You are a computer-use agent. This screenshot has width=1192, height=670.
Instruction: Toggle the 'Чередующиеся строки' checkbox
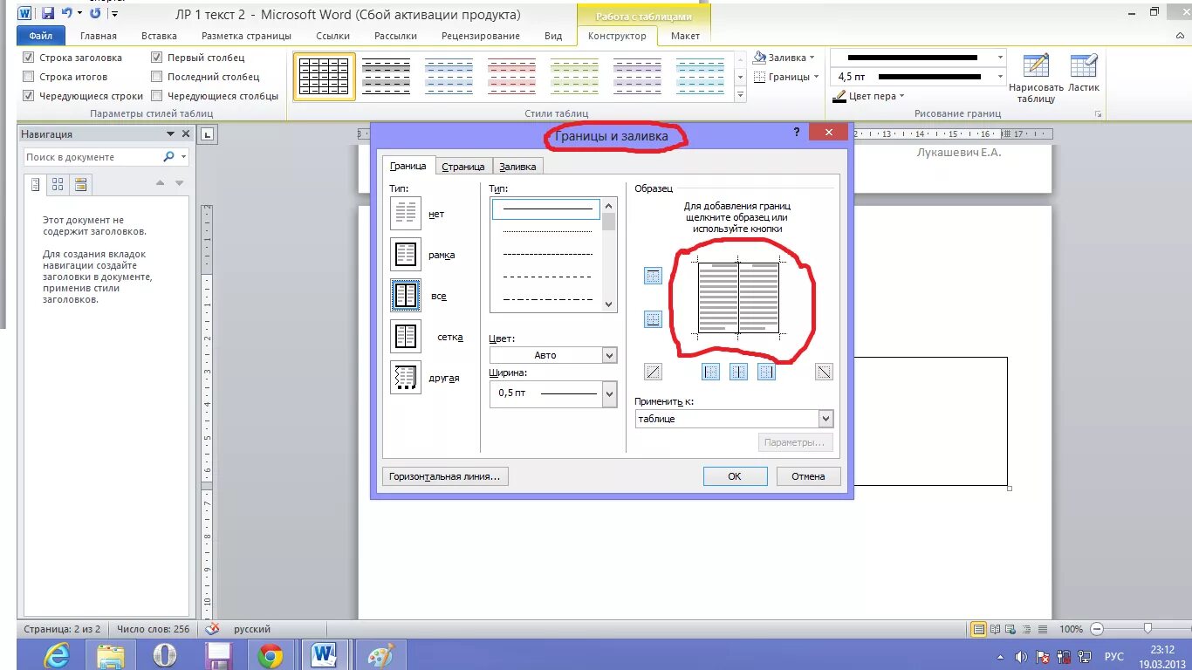[29, 96]
